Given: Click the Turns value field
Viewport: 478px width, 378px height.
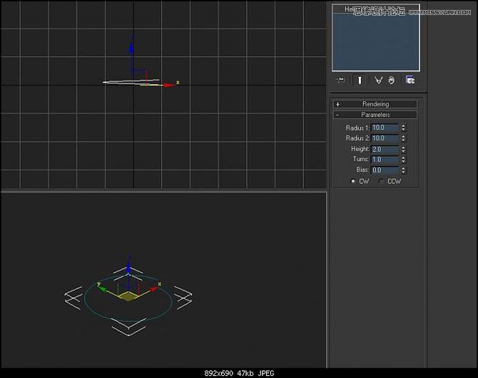Looking at the screenshot, I should (385, 159).
